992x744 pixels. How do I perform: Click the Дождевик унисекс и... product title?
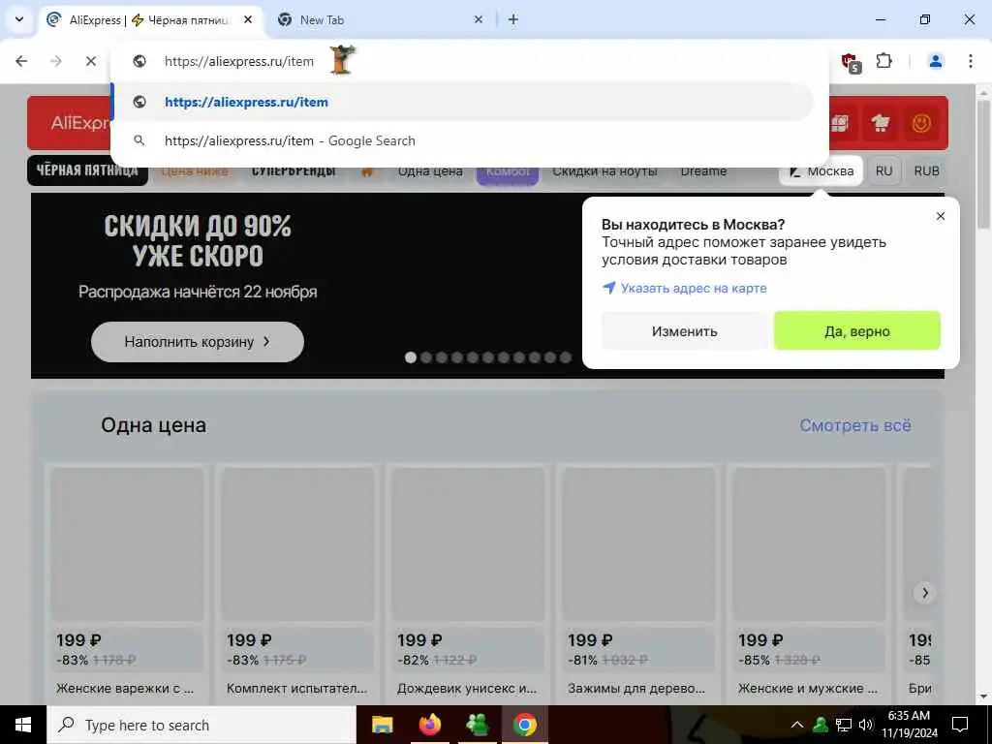(x=467, y=688)
